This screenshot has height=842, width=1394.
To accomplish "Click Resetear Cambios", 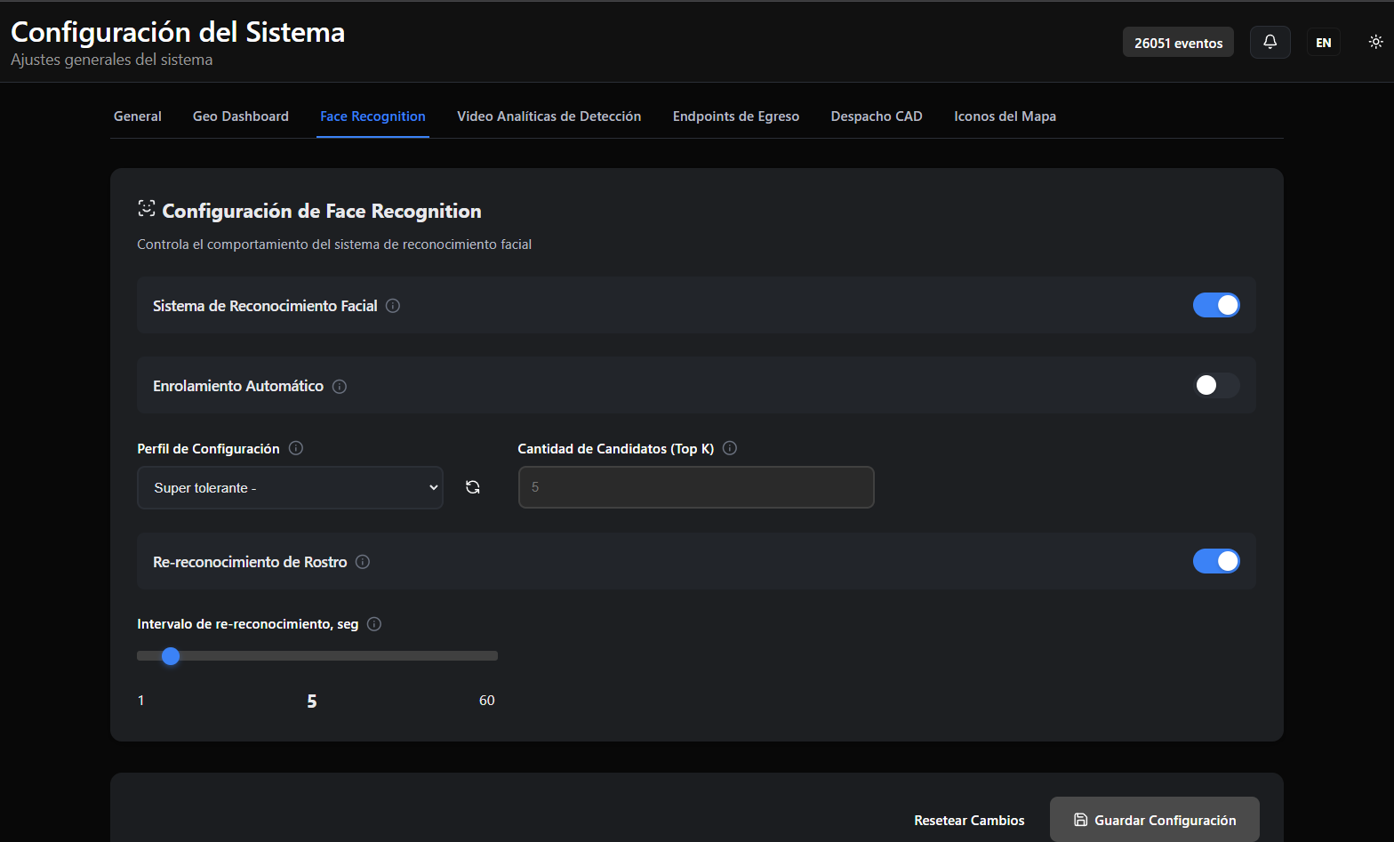I will click(969, 820).
